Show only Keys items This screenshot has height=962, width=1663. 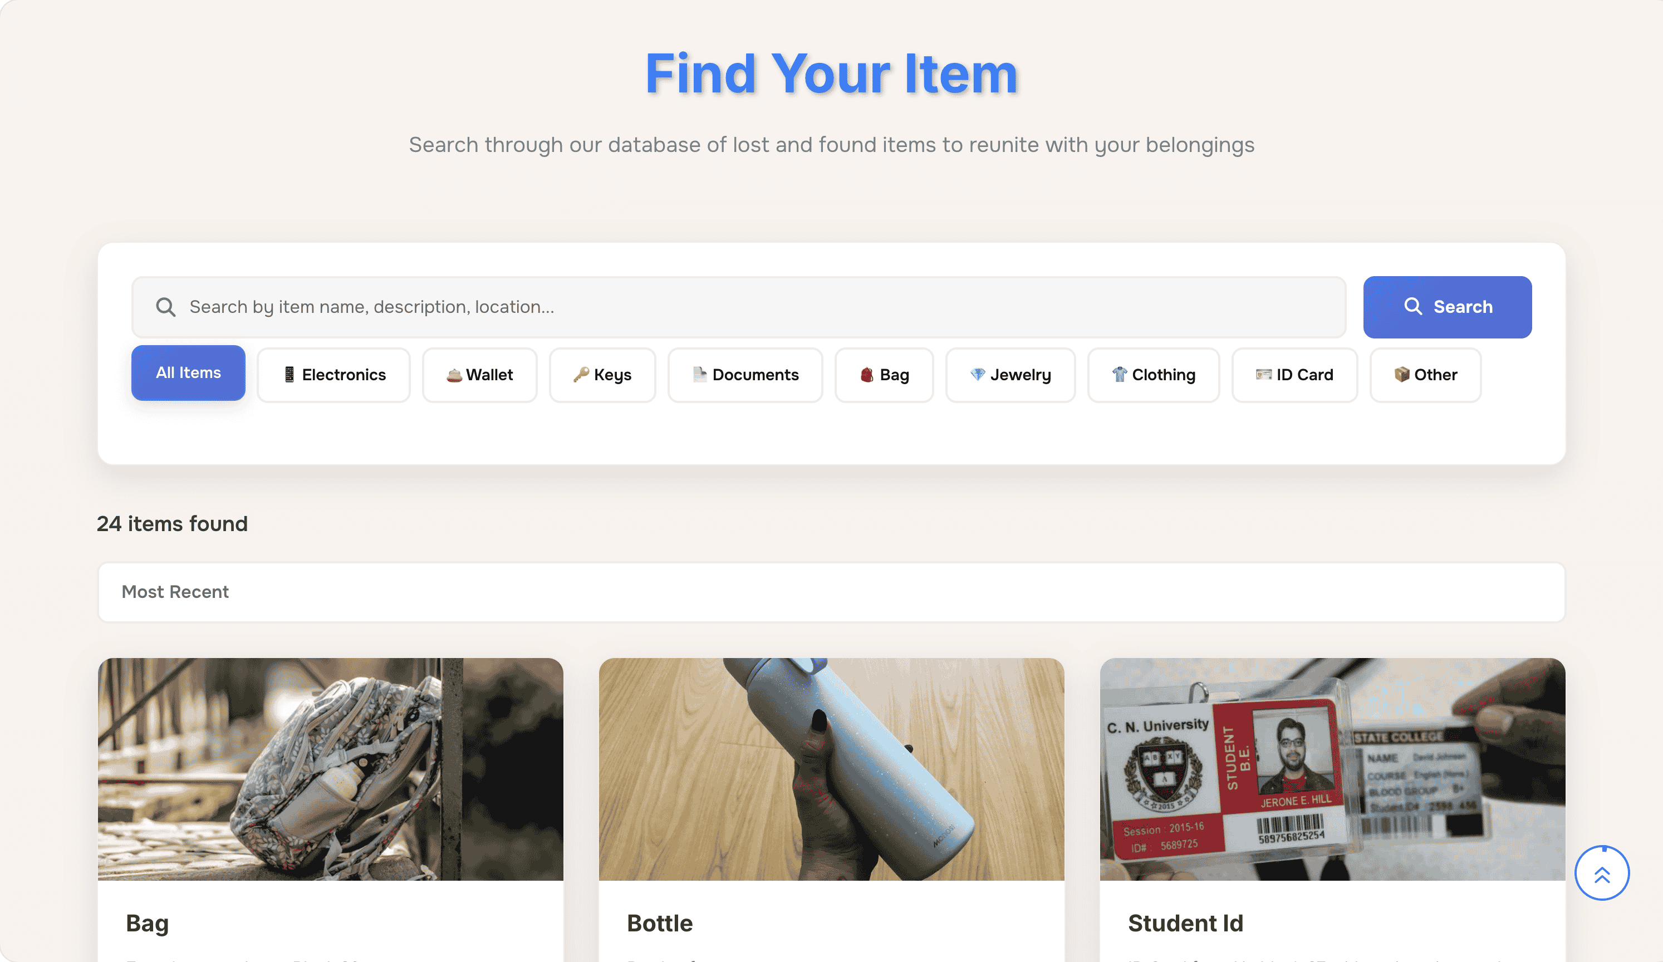tap(602, 375)
